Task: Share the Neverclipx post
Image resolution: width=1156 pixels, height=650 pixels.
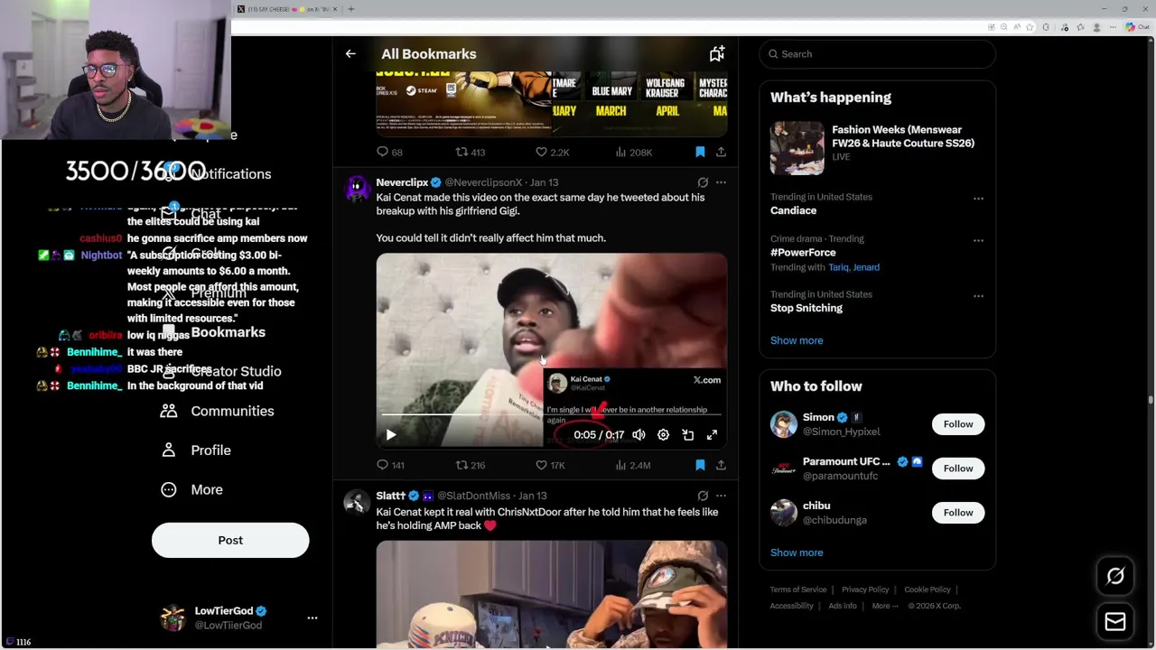Action: (x=721, y=465)
